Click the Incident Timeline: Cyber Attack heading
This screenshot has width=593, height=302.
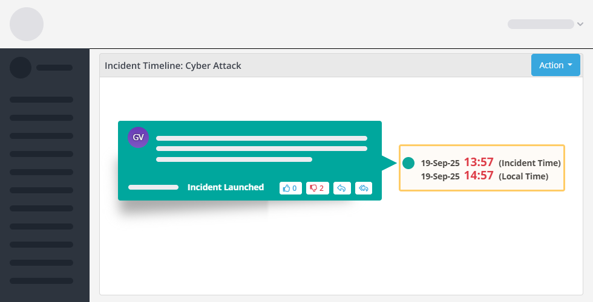pos(173,65)
